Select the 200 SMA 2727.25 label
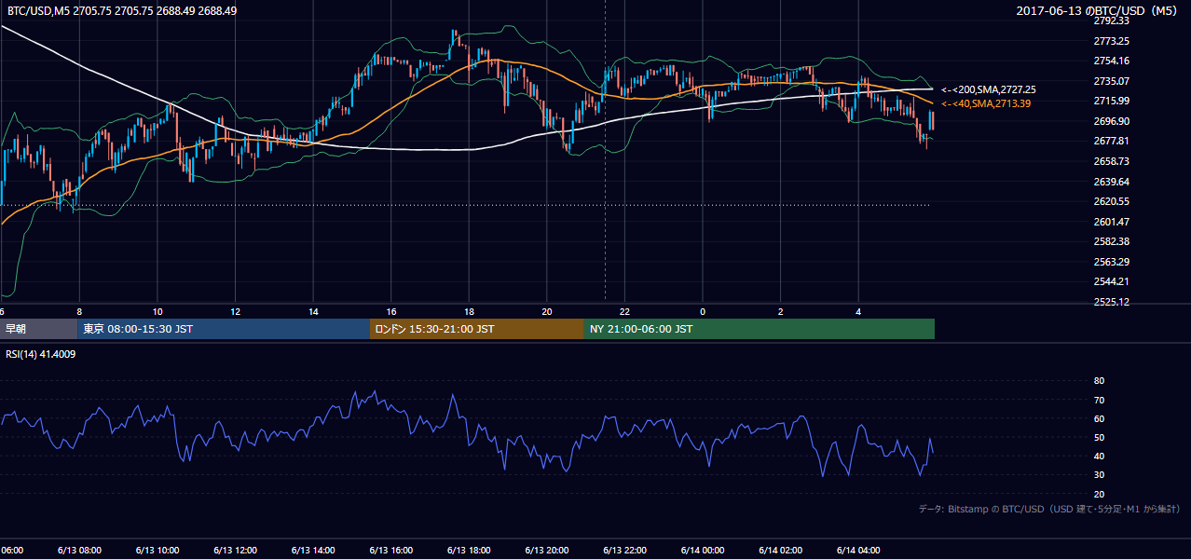Viewport: 1191px width, 559px height. [x=989, y=89]
